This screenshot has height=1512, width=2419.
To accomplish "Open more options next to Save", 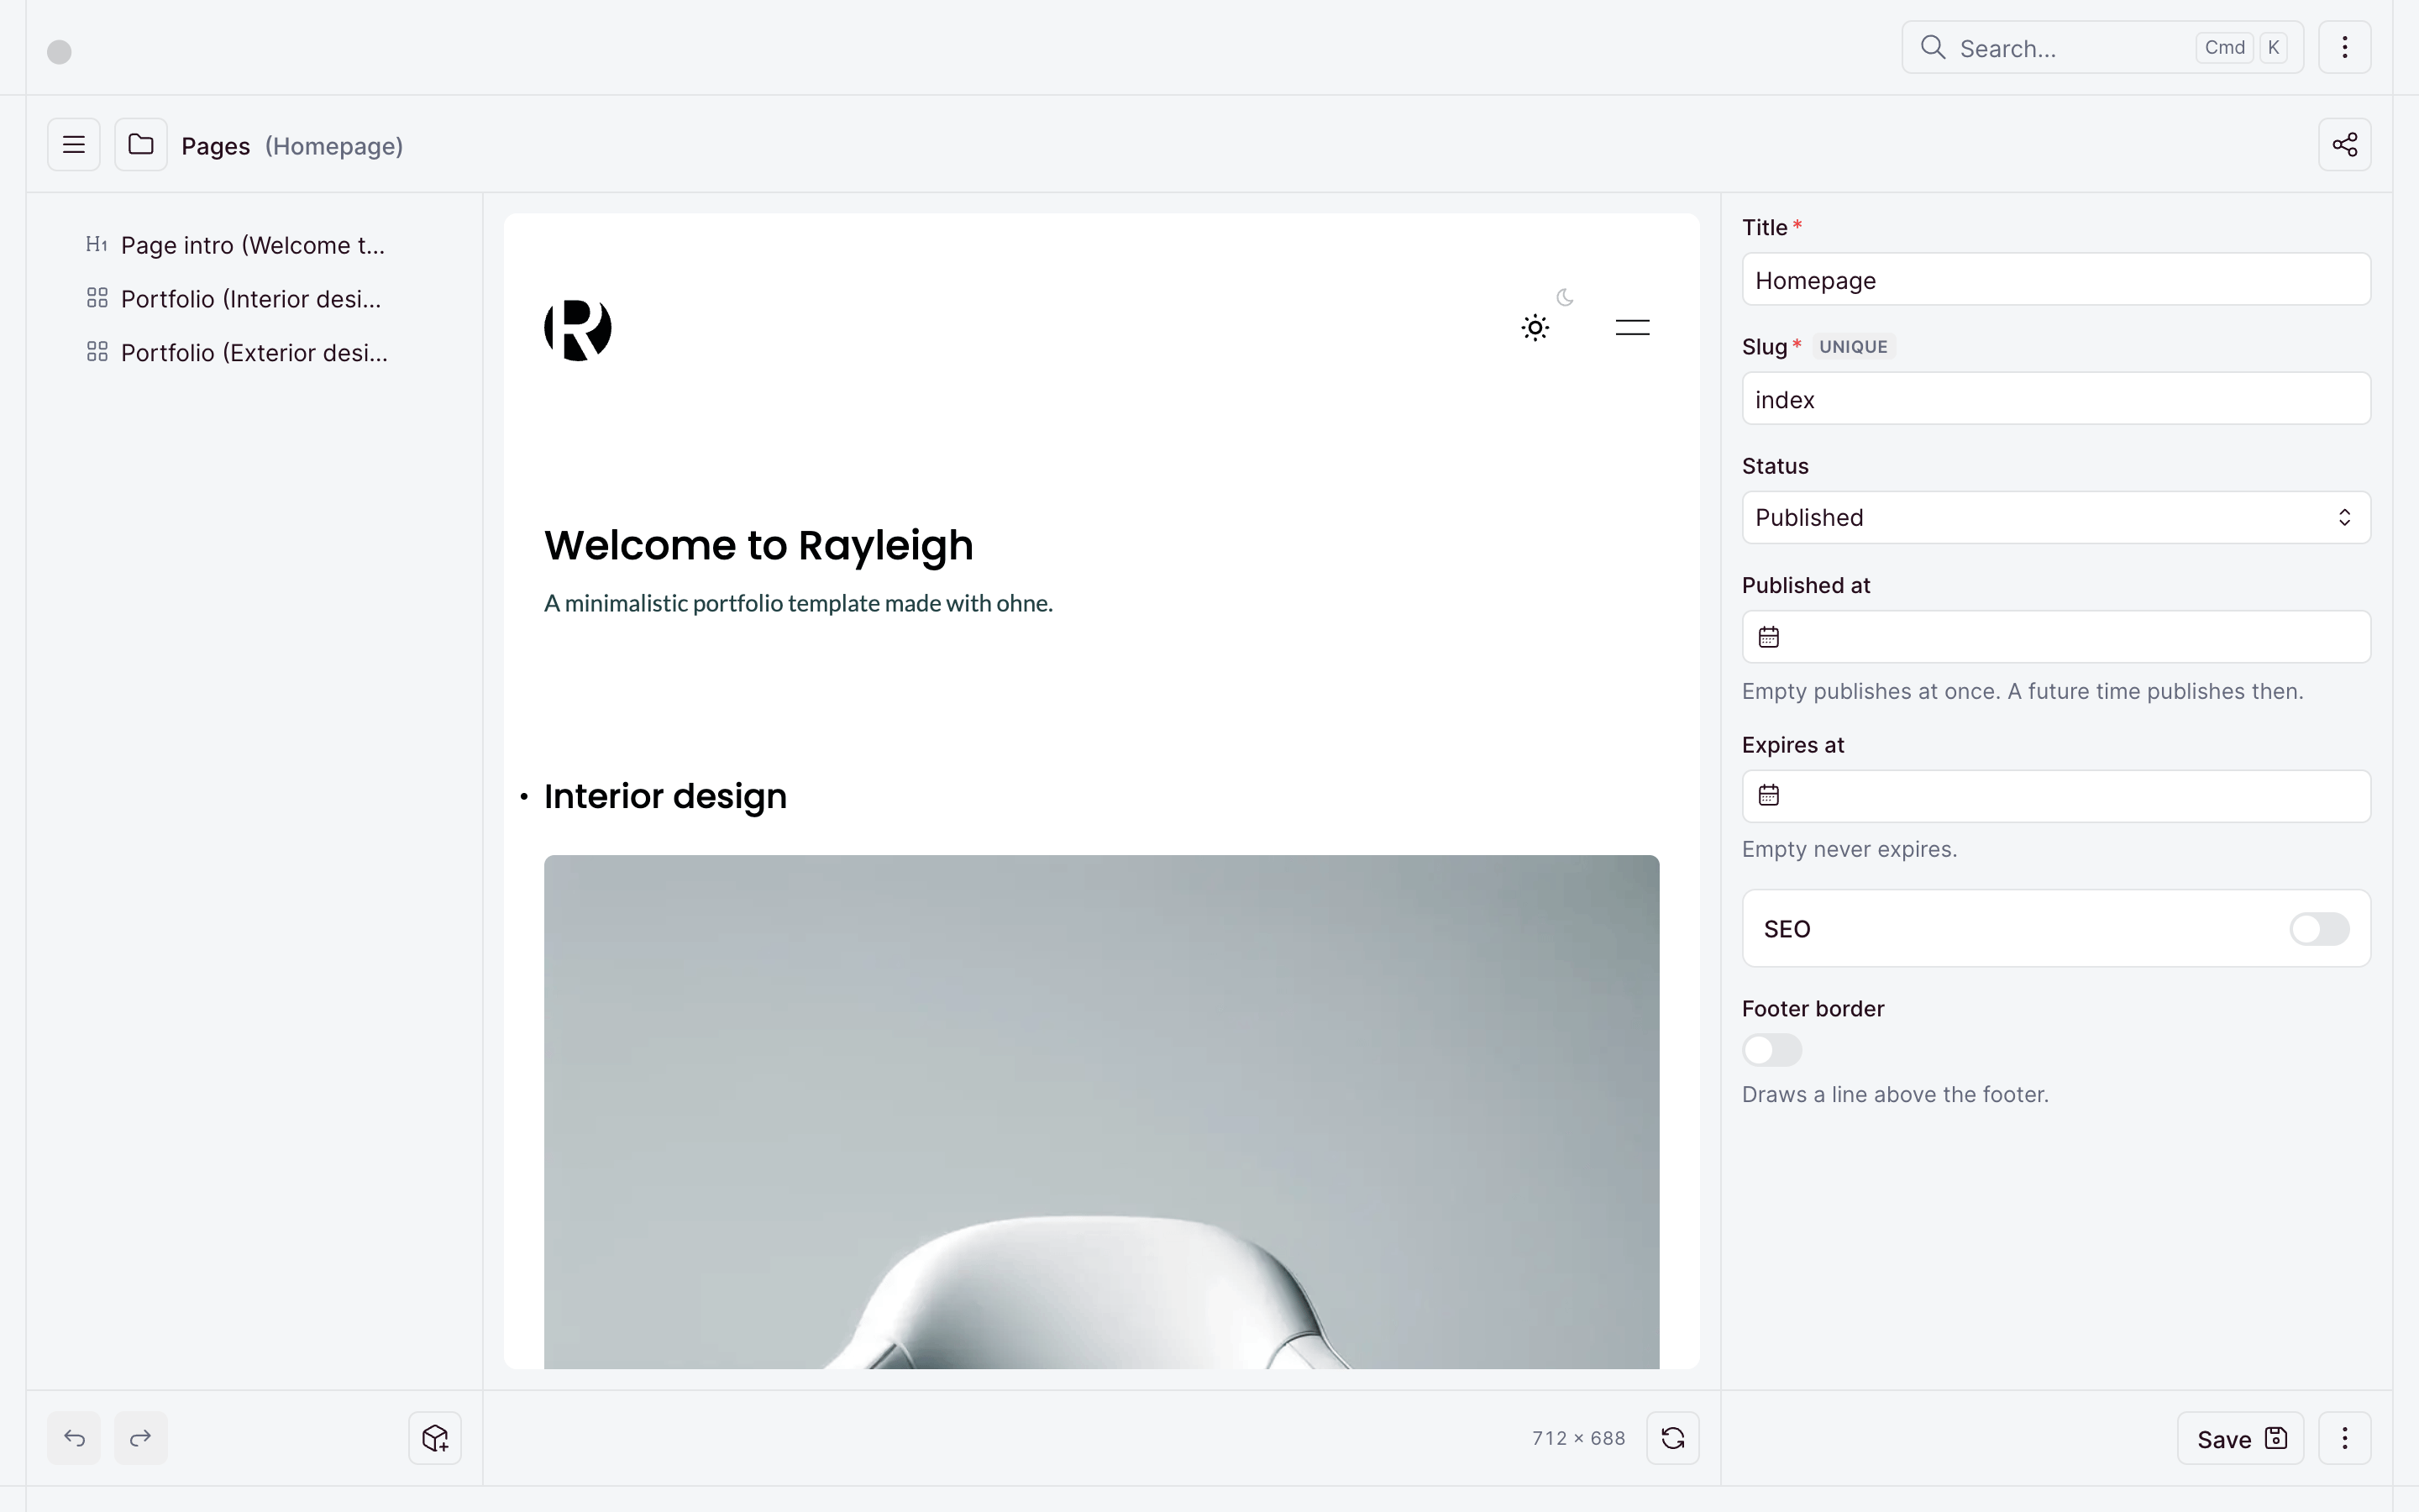I will [x=2344, y=1438].
